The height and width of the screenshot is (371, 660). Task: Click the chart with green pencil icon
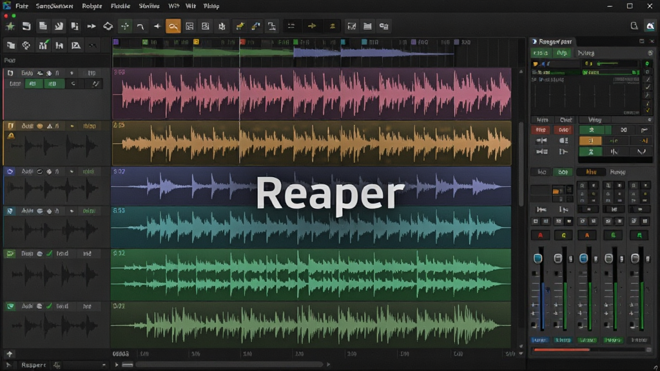pos(43,46)
